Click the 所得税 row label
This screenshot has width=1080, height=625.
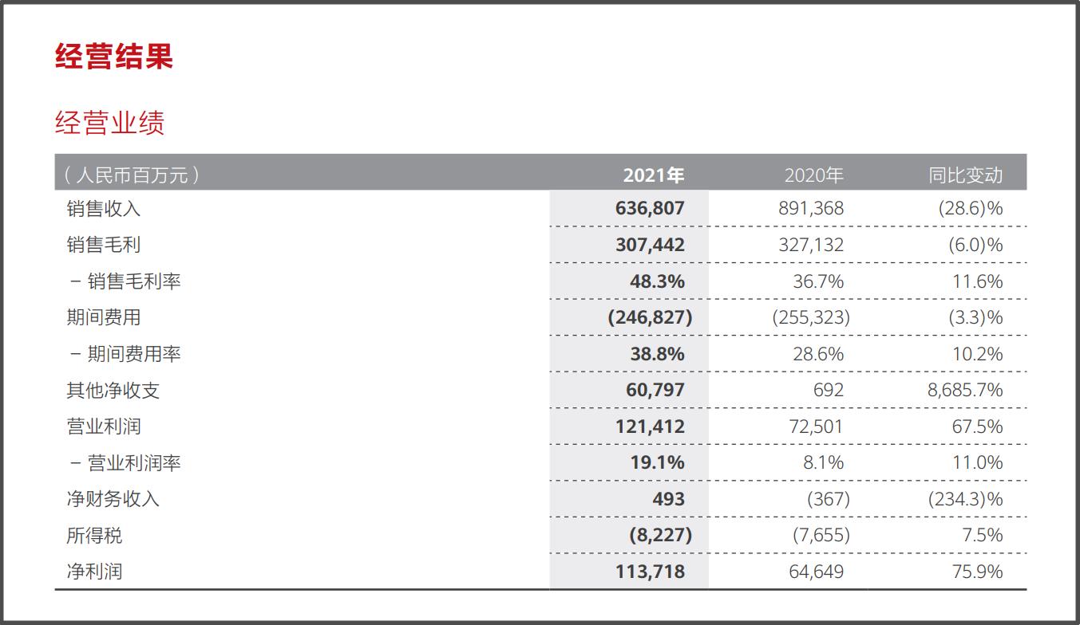point(94,535)
